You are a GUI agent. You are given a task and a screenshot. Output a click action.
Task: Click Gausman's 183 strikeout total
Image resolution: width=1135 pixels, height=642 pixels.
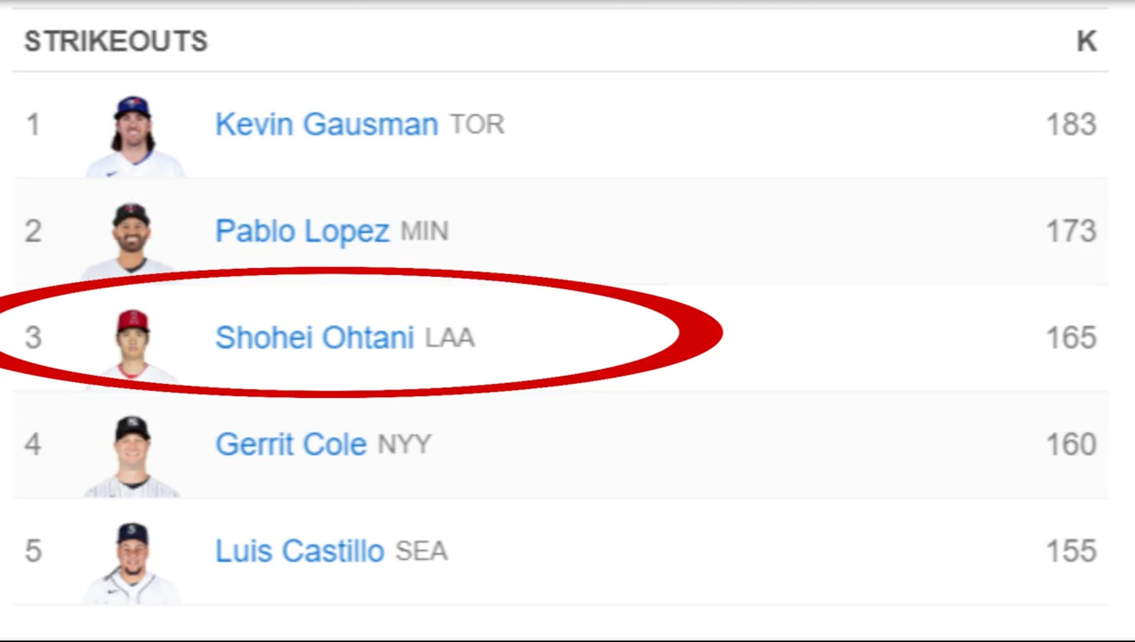[1071, 124]
